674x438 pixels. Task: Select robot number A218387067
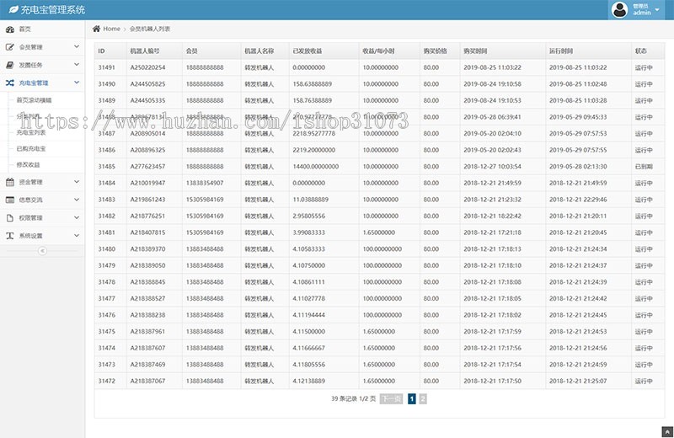148,381
